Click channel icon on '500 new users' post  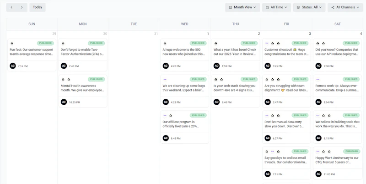point(165,43)
